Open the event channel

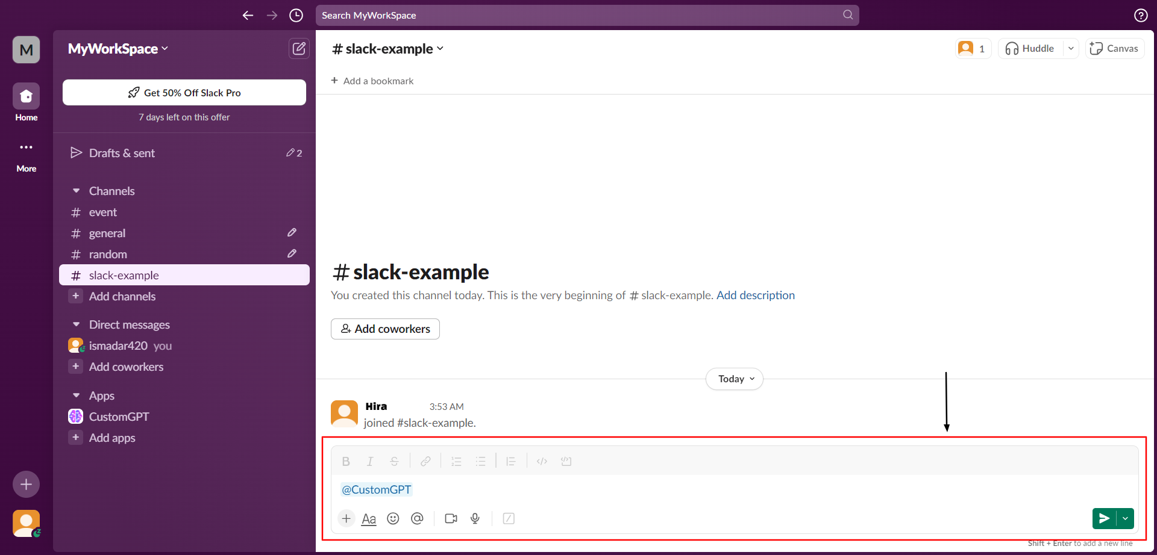pyautogui.click(x=184, y=212)
